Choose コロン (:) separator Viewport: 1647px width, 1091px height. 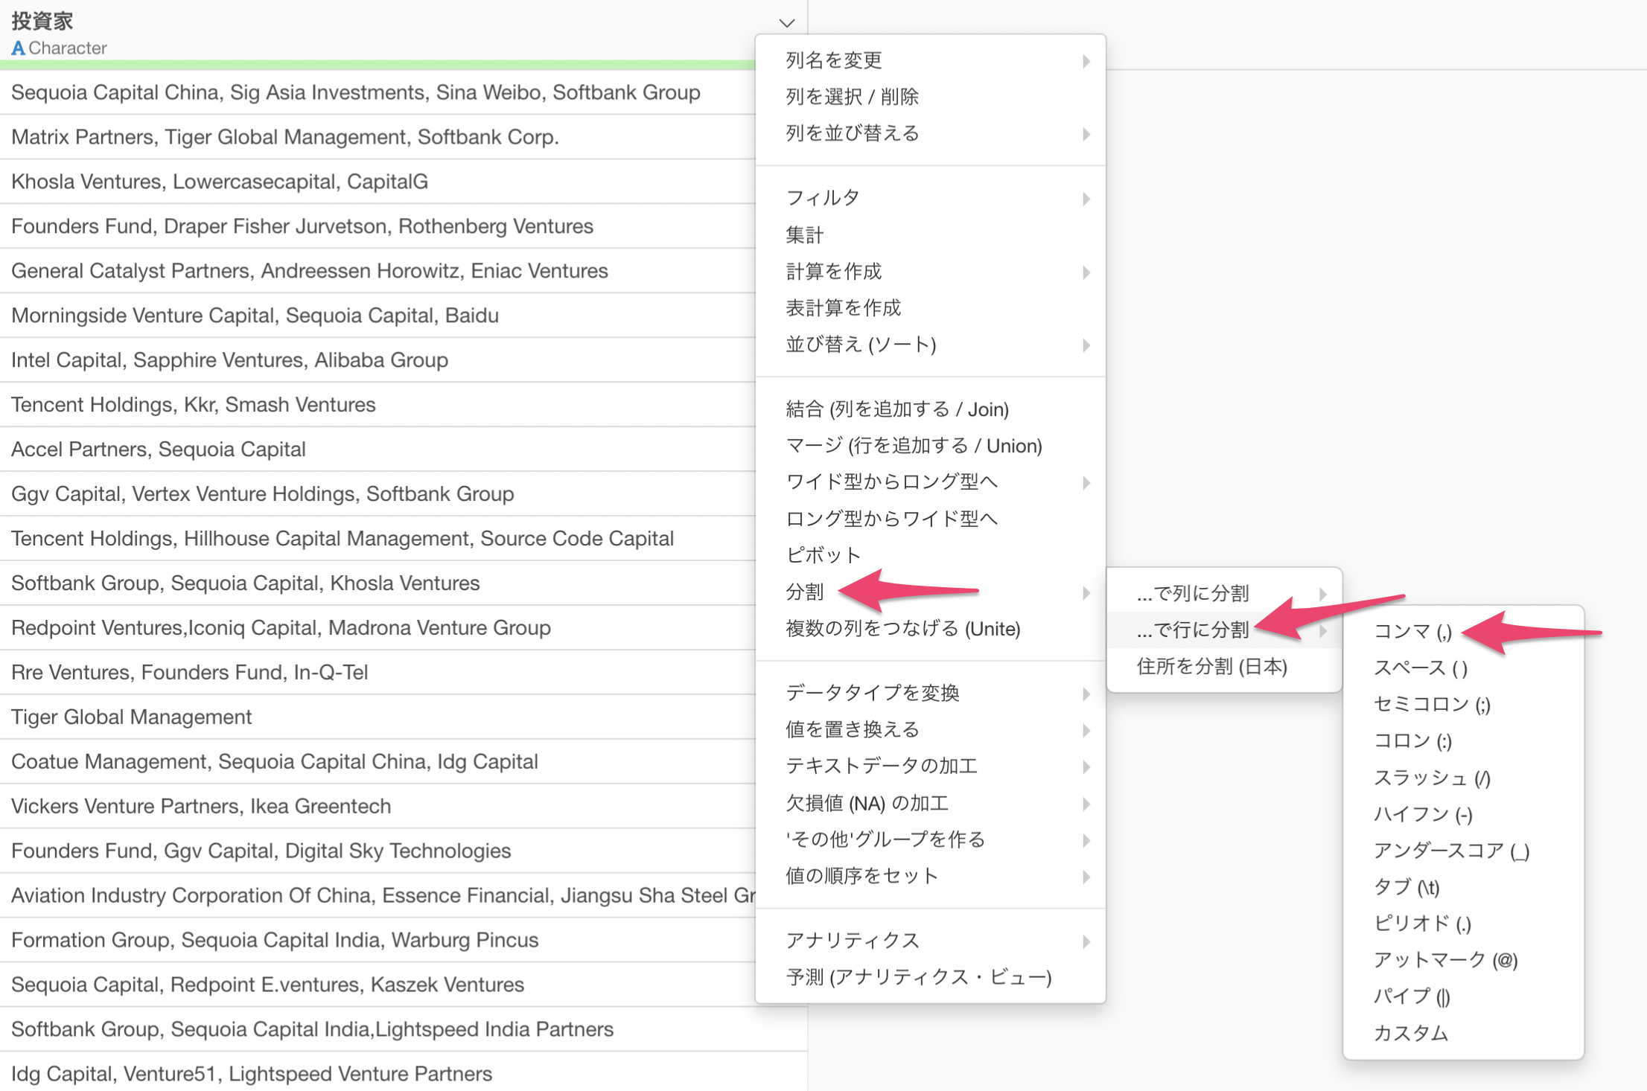[x=1463, y=741]
